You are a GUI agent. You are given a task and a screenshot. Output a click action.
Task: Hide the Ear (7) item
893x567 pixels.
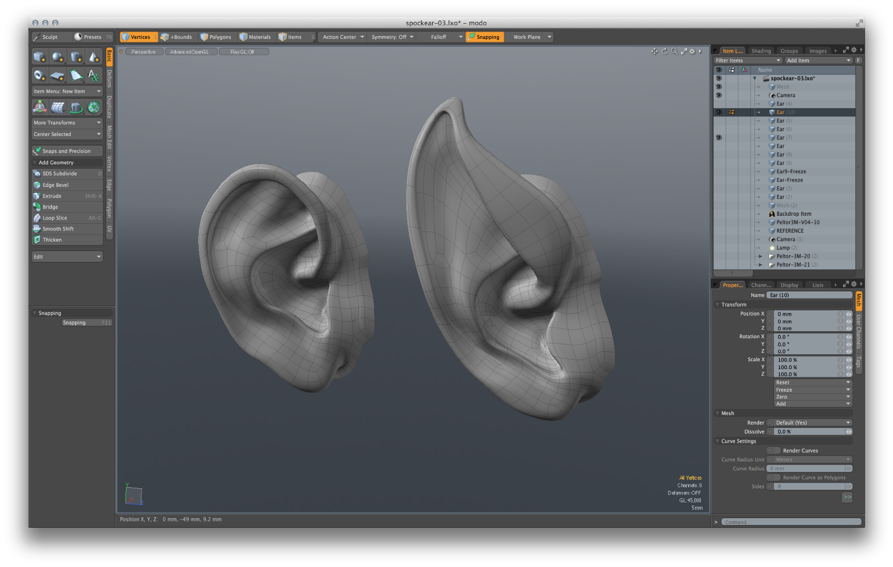coord(719,138)
